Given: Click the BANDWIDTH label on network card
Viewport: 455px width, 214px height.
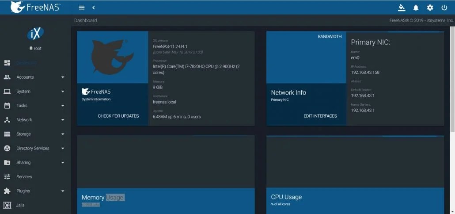Looking at the screenshot, I should coord(330,37).
